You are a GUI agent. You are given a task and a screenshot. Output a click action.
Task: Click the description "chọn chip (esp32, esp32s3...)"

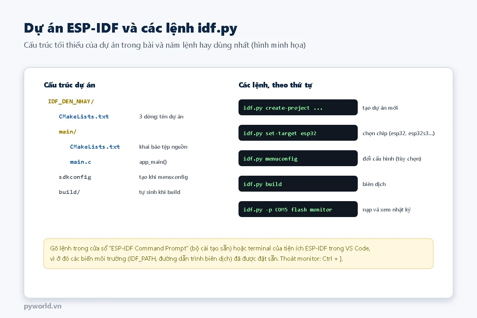click(399, 133)
